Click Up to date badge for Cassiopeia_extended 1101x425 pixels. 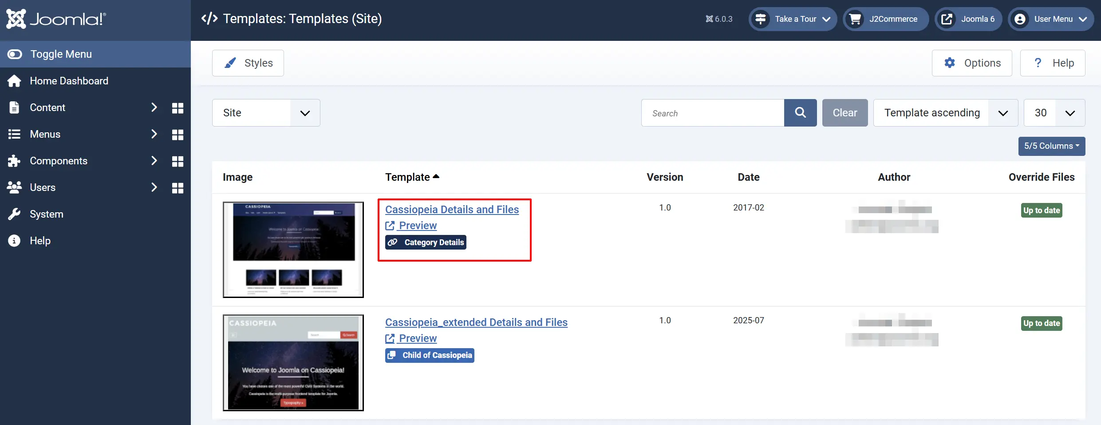point(1042,323)
